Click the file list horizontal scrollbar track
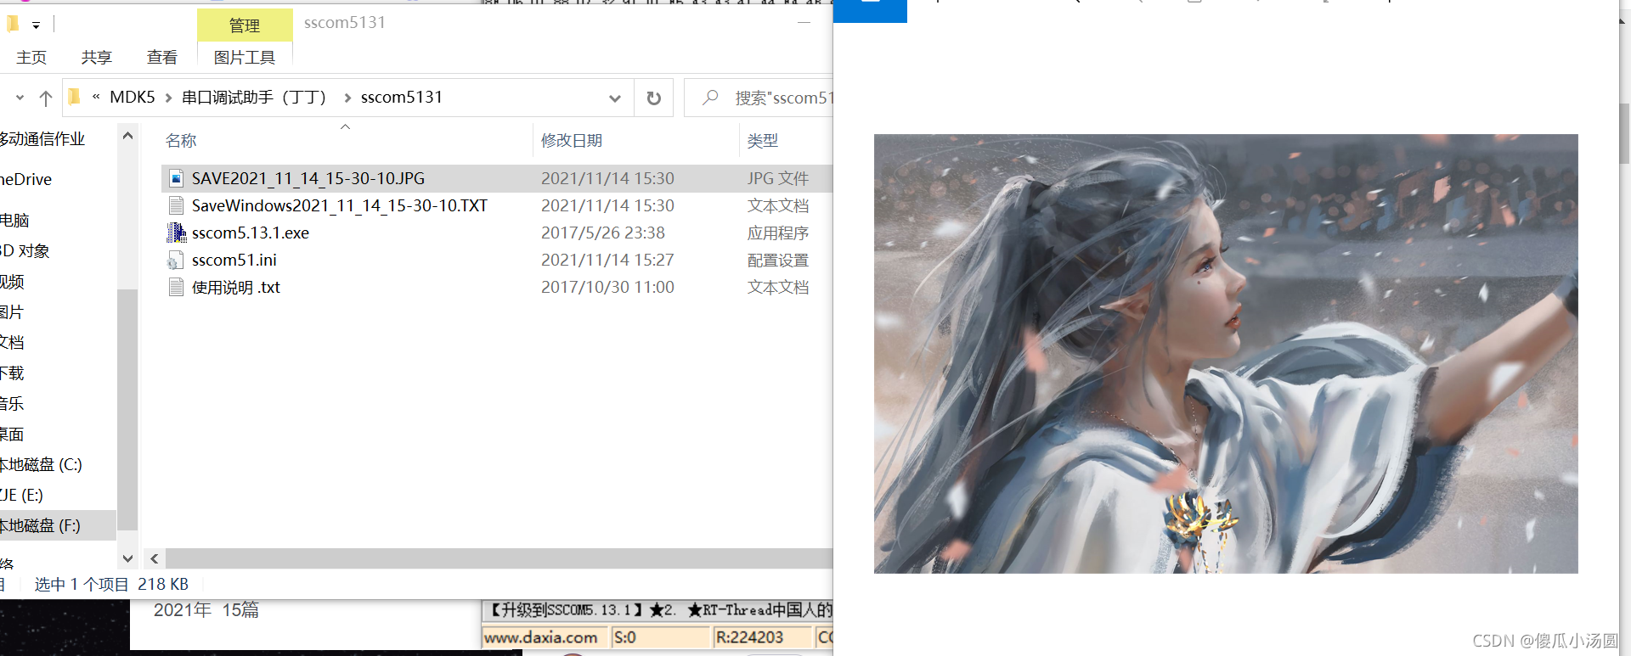Viewport: 1631px width, 656px height. (x=499, y=558)
